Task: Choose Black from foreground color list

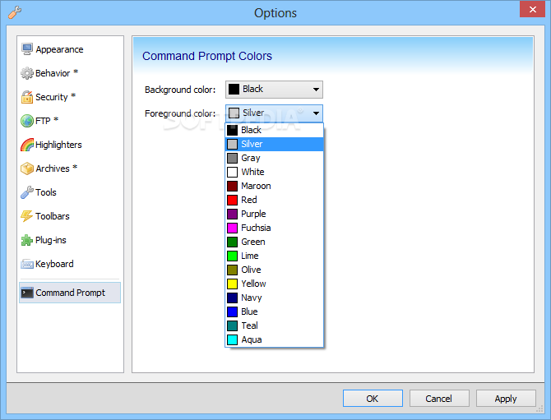Action: point(274,131)
